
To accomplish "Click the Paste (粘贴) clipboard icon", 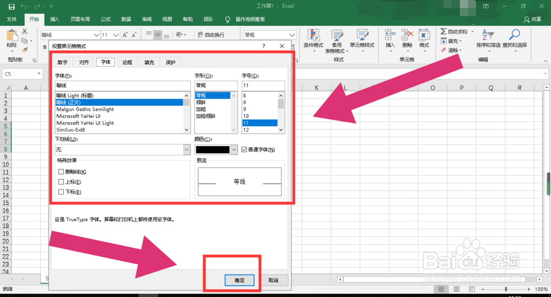I will coord(12,36).
